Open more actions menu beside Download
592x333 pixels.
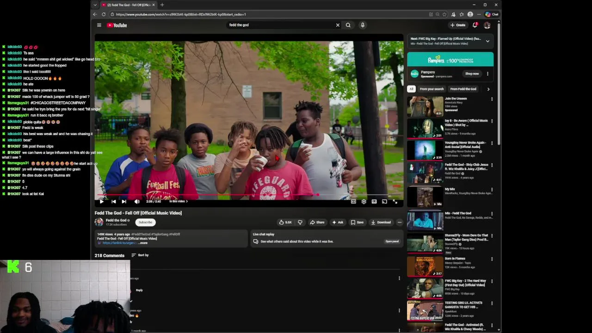[x=400, y=222]
